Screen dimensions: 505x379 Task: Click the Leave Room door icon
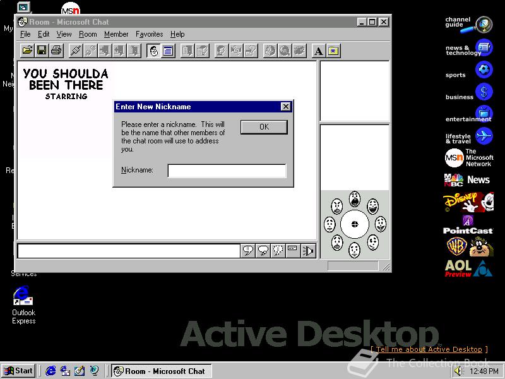click(x=119, y=51)
